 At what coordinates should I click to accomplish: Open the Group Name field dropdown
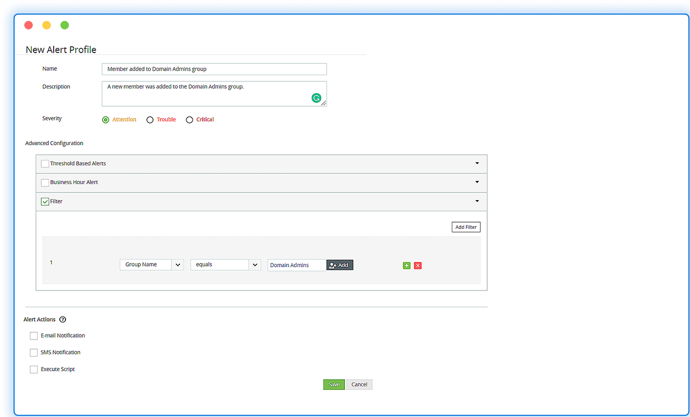click(x=178, y=264)
